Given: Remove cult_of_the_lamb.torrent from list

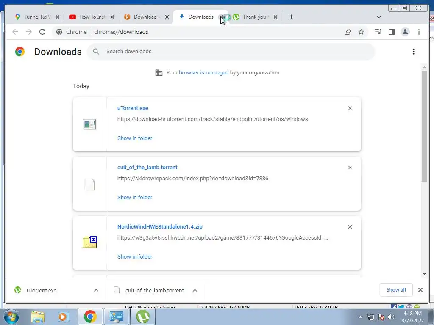Looking at the screenshot, I should click(350, 168).
